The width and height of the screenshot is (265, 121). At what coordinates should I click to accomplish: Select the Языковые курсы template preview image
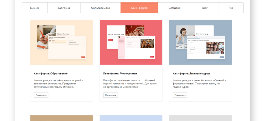(x=200, y=42)
